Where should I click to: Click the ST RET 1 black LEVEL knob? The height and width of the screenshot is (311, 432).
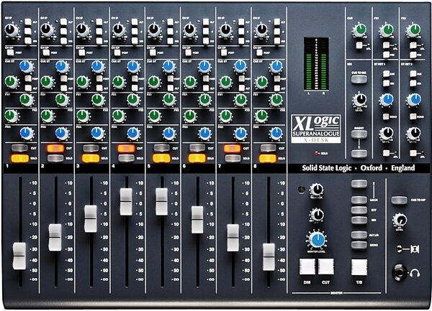point(387,134)
